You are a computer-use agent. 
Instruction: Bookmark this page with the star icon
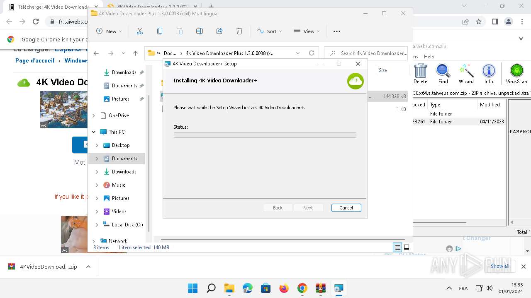pyautogui.click(x=479, y=22)
